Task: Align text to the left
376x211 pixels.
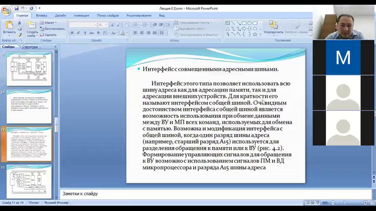Action: pos(136,33)
